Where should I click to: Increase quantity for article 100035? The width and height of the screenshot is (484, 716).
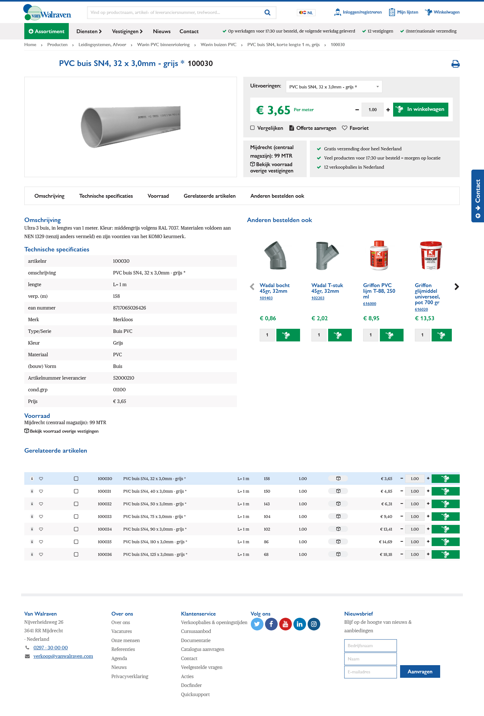point(428,542)
